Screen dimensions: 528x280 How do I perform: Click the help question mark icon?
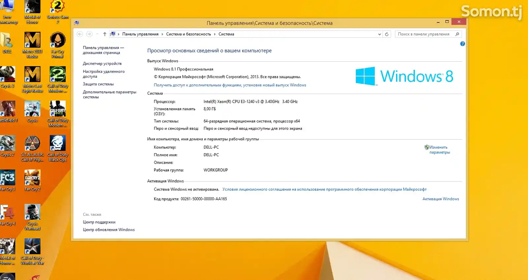point(462,44)
